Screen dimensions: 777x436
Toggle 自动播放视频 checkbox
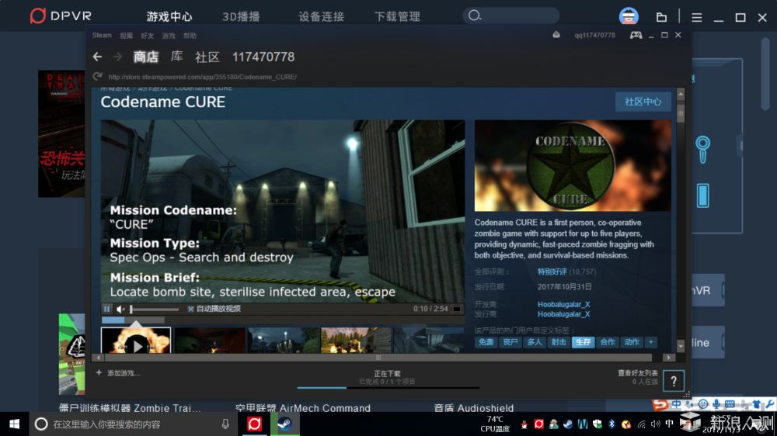pyautogui.click(x=190, y=309)
